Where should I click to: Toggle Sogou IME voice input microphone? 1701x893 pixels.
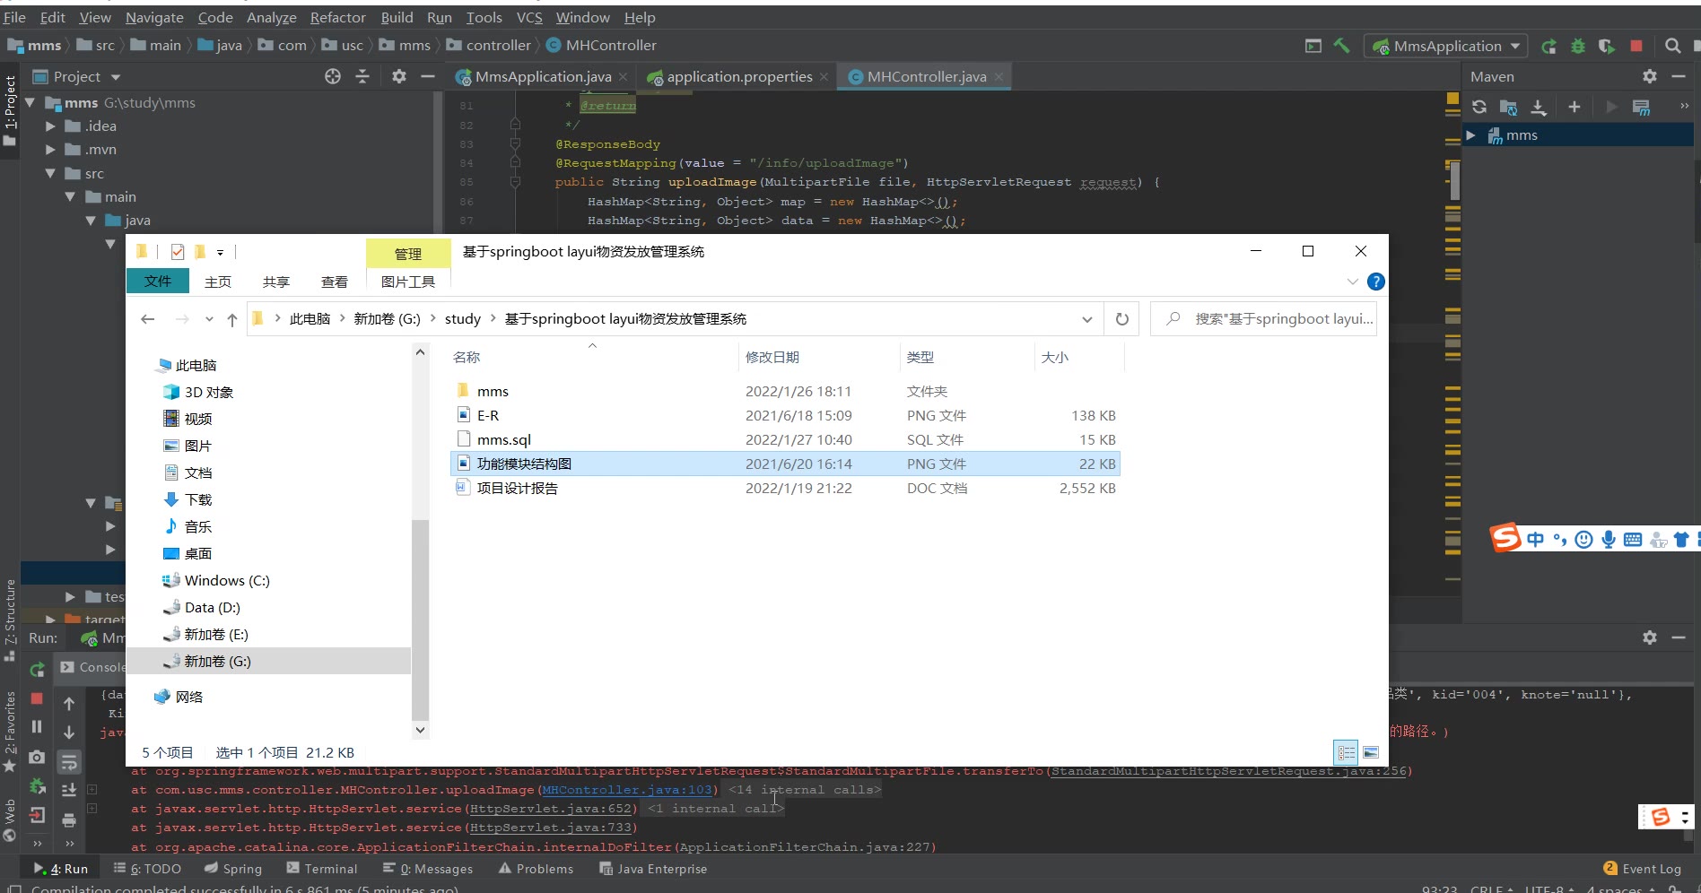(x=1609, y=539)
